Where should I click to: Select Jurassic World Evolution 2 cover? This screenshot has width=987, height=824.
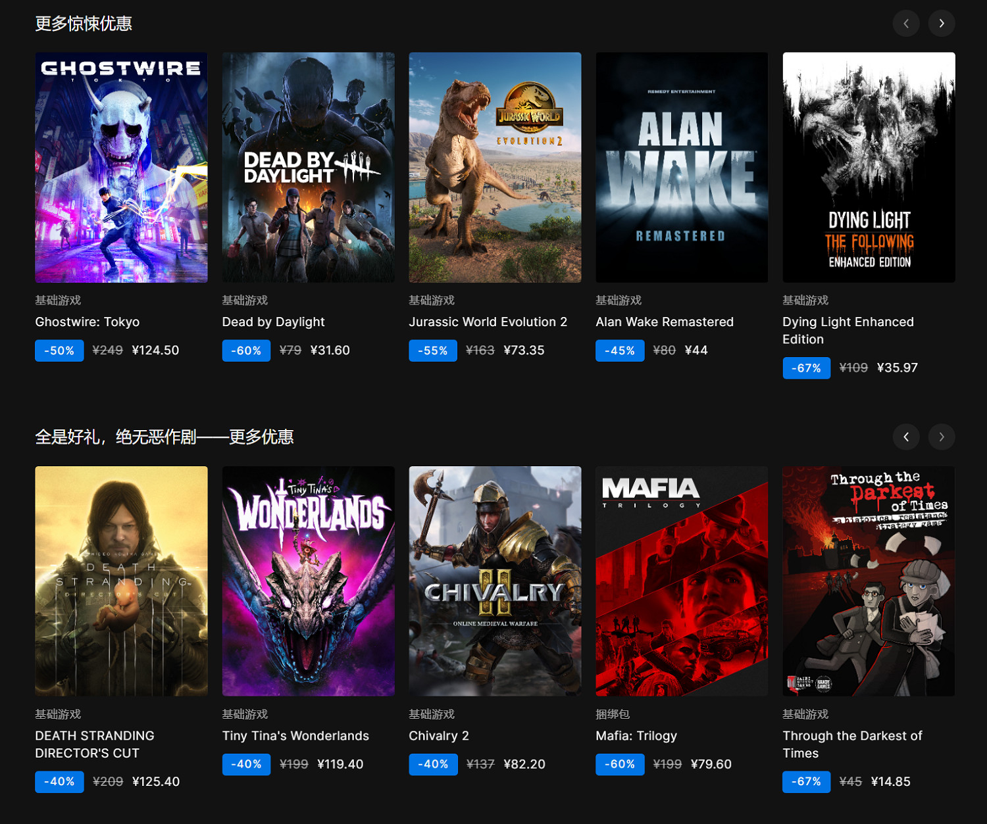click(495, 168)
